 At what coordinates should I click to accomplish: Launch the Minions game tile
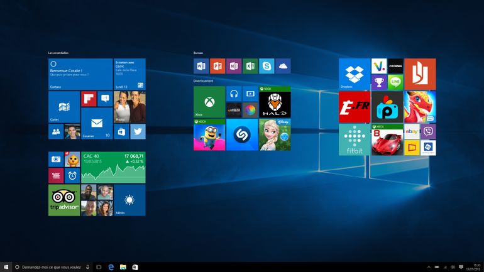(209, 135)
